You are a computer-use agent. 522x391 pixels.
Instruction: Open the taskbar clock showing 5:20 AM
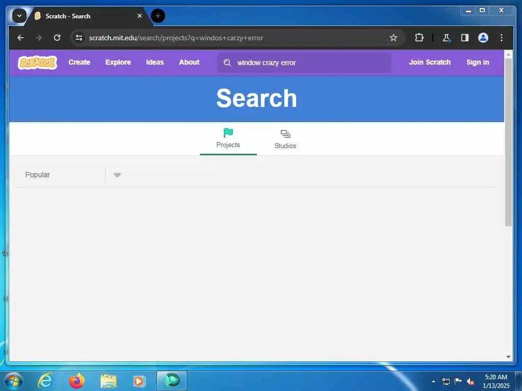click(x=496, y=381)
